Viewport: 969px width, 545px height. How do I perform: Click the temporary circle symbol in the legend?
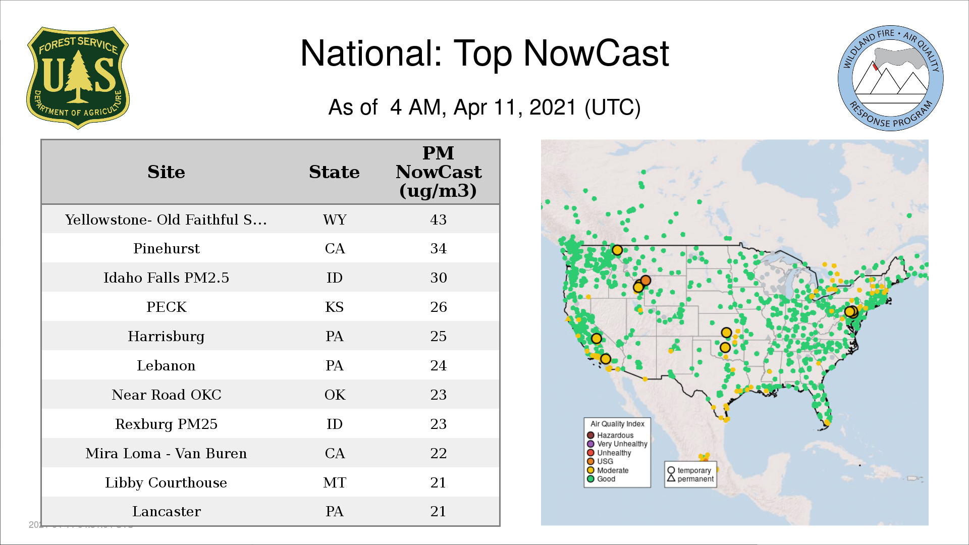pos(671,470)
